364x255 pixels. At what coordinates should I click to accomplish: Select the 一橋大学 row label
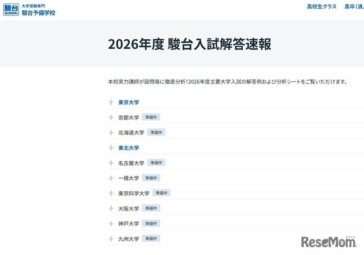click(x=129, y=178)
